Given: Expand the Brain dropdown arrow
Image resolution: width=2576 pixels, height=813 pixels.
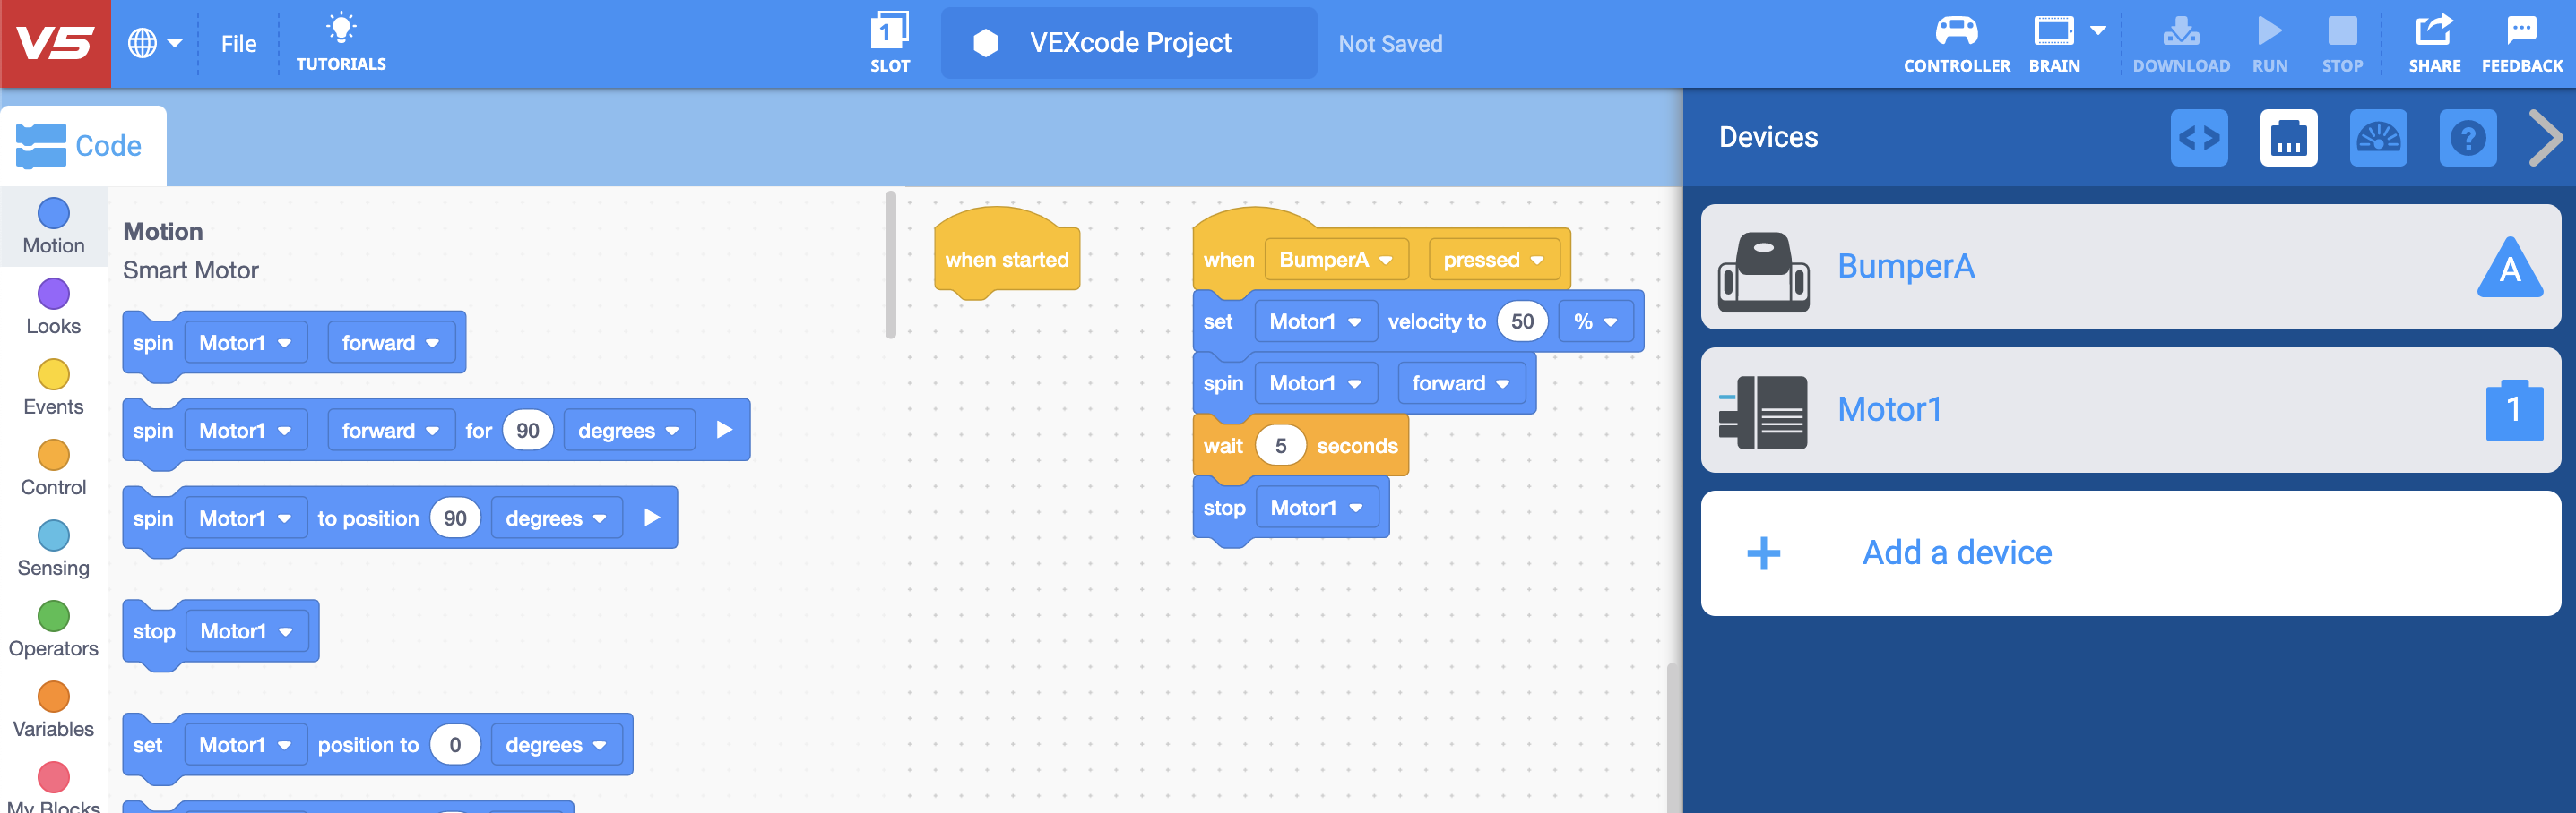Looking at the screenshot, I should [x=2098, y=31].
